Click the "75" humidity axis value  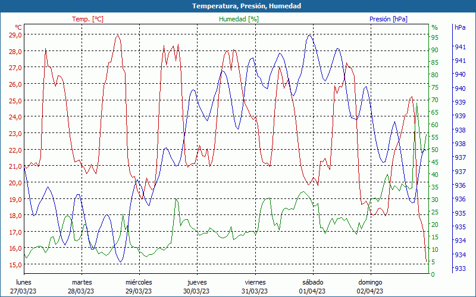[x=435, y=87]
